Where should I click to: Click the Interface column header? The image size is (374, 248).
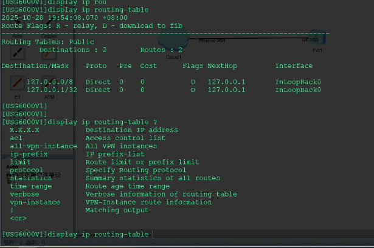(x=294, y=66)
